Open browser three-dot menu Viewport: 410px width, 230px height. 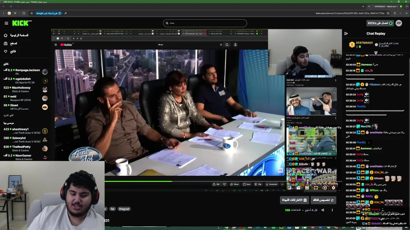click(3, 13)
